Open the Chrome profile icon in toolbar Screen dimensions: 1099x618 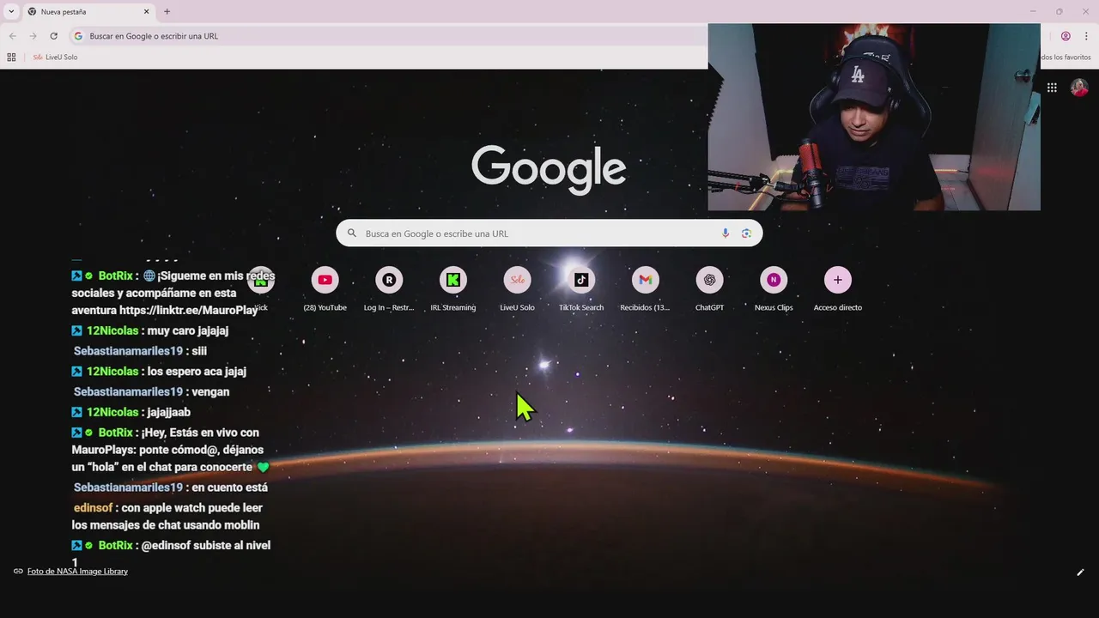tap(1066, 36)
